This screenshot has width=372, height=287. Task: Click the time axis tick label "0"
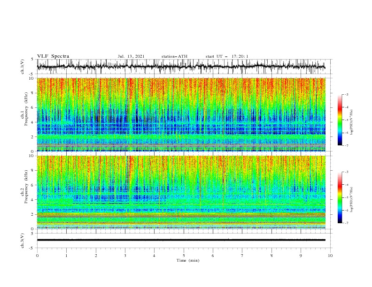[37, 256]
